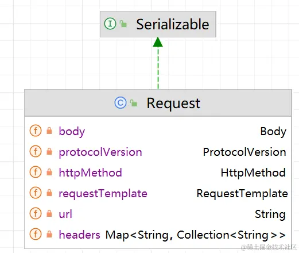This screenshot has height=253, width=299.
Task: Click the RequestTemplate type label
Action: [242, 193]
